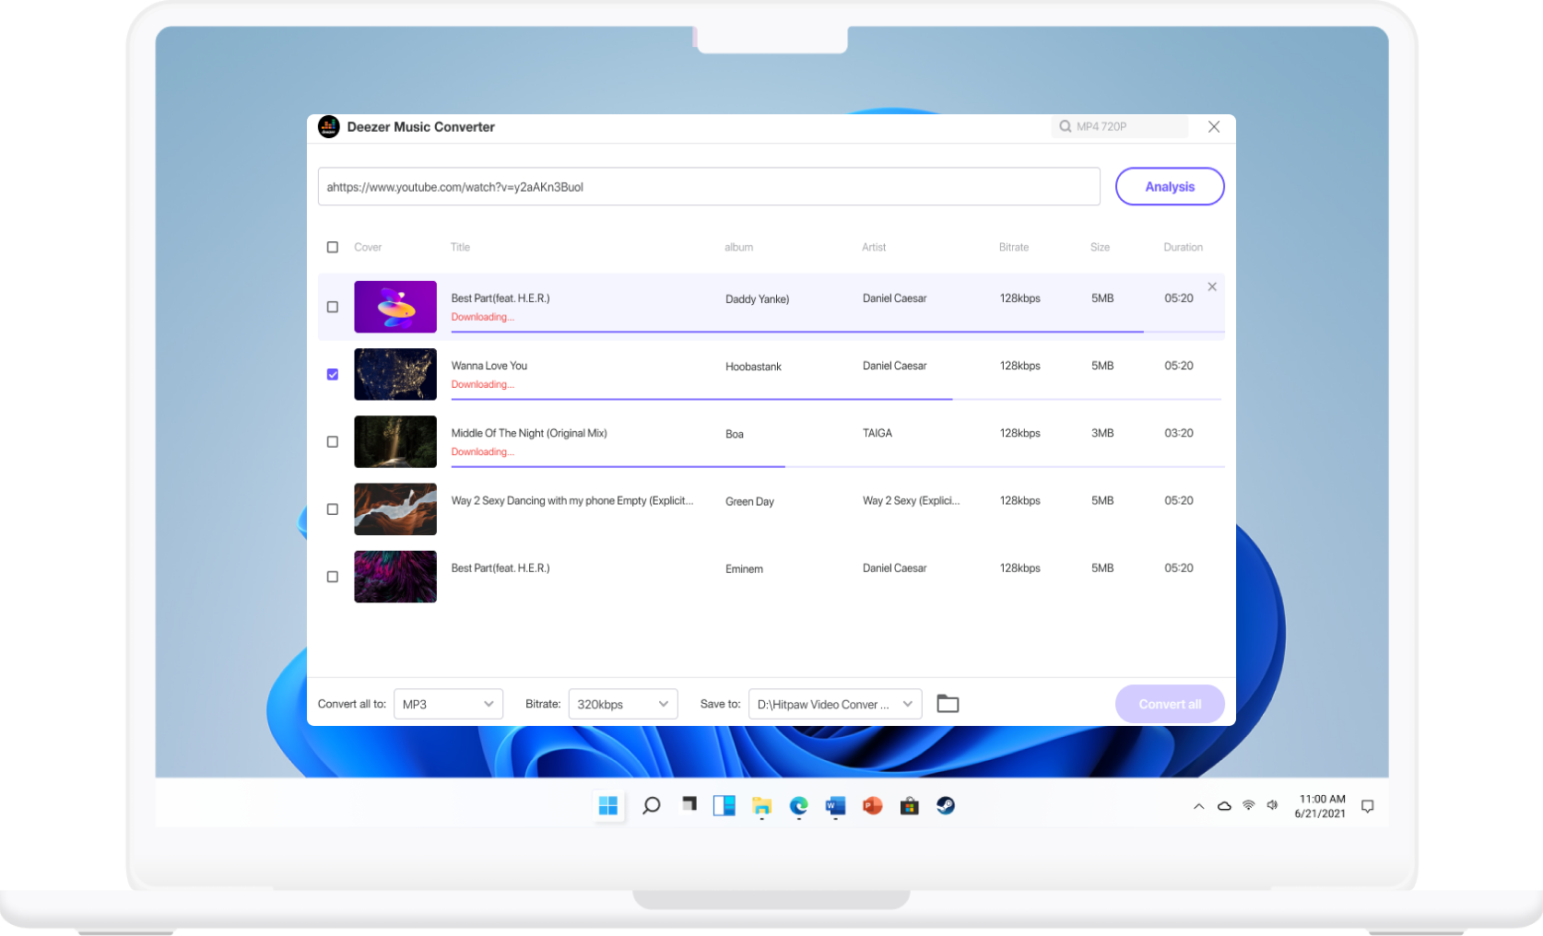Open the Windows Start menu
The height and width of the screenshot is (936, 1543).
tap(608, 806)
